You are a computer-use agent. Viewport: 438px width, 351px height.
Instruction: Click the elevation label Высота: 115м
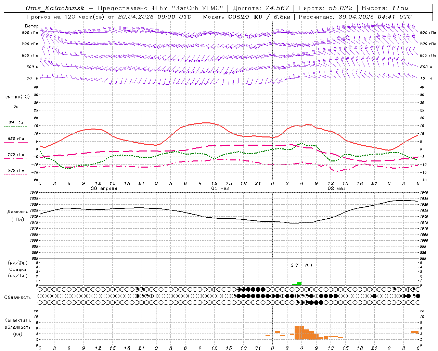pyautogui.click(x=385, y=8)
